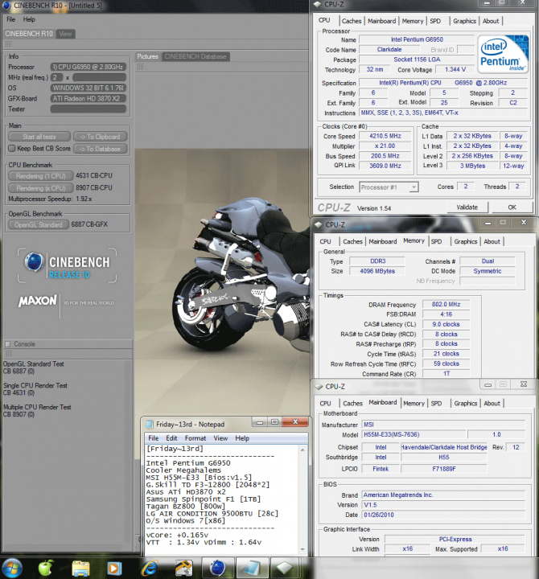Click the Notepad taskbar icon

[x=253, y=569]
